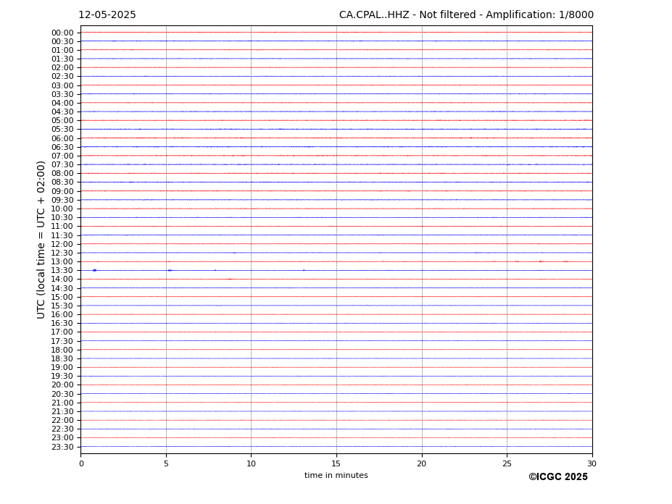The image size is (672, 504).
Task: Select the 22:30 time row label
Action: coord(62,429)
